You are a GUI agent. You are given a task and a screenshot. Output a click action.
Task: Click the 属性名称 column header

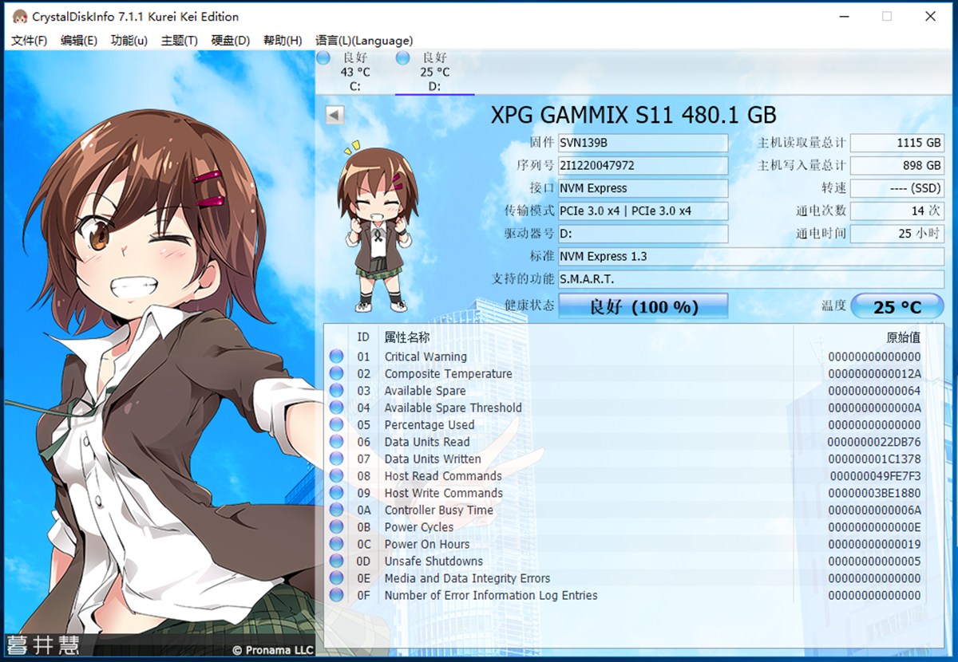pos(407,337)
